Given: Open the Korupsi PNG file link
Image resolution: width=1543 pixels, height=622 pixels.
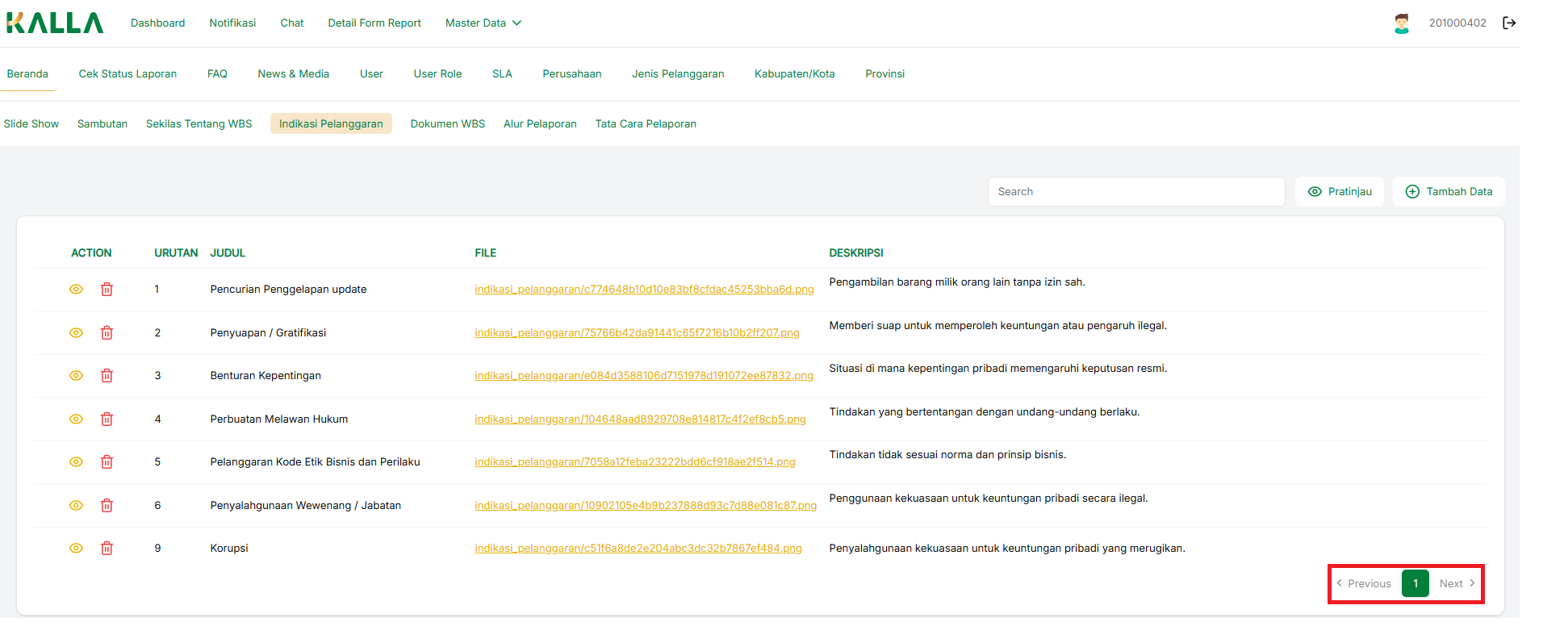Looking at the screenshot, I should [638, 549].
